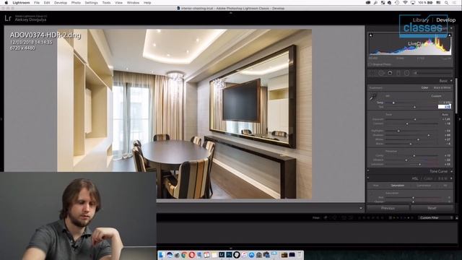
Task: Toggle shadow clipping indicator on histogram
Action: [x=371, y=35]
